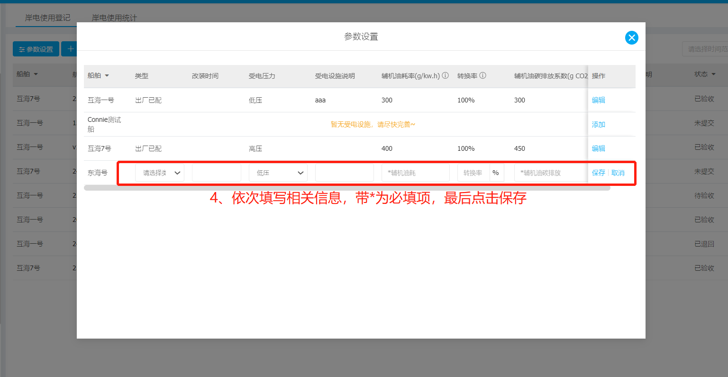Click the plus button beside 参数设置

[70, 49]
